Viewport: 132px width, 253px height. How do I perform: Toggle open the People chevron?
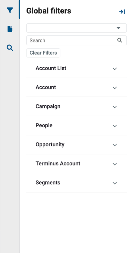[x=115, y=126]
